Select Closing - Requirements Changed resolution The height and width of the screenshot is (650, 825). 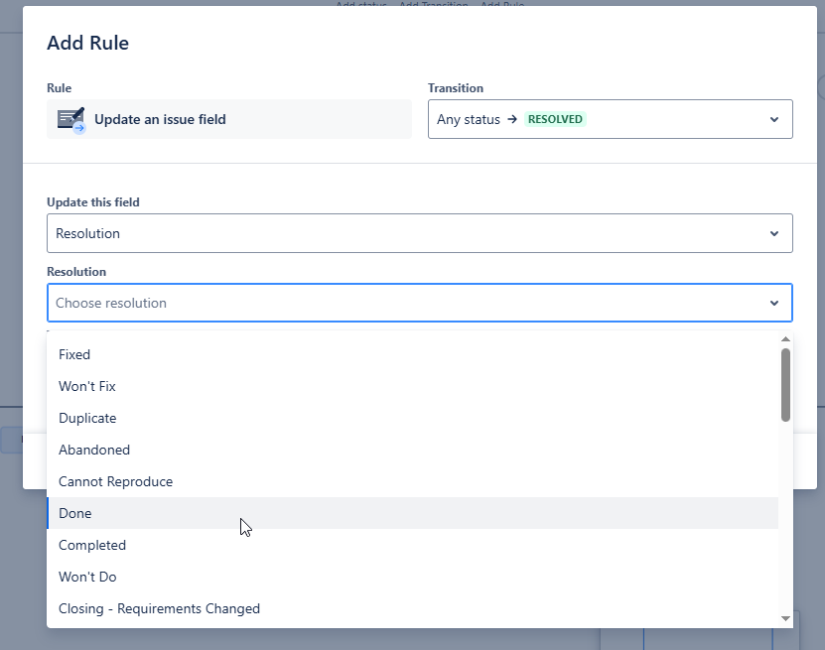click(x=159, y=608)
